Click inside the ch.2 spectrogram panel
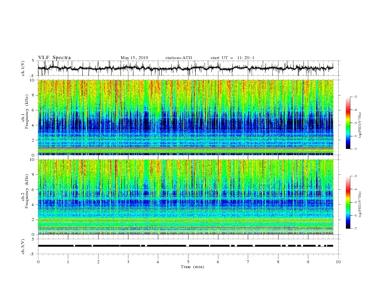381x294 pixels. pos(186,197)
